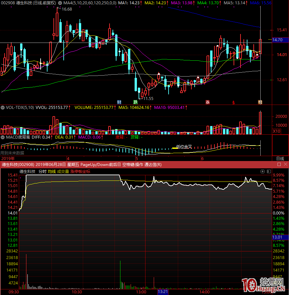The image size is (289, 295).
Task: Toggle the 成交量 volume display
Action: tap(63, 172)
